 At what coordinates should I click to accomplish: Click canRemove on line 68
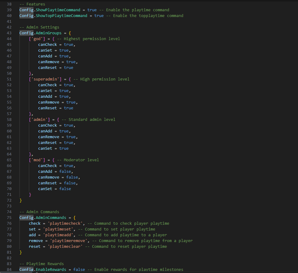pos(49,177)
